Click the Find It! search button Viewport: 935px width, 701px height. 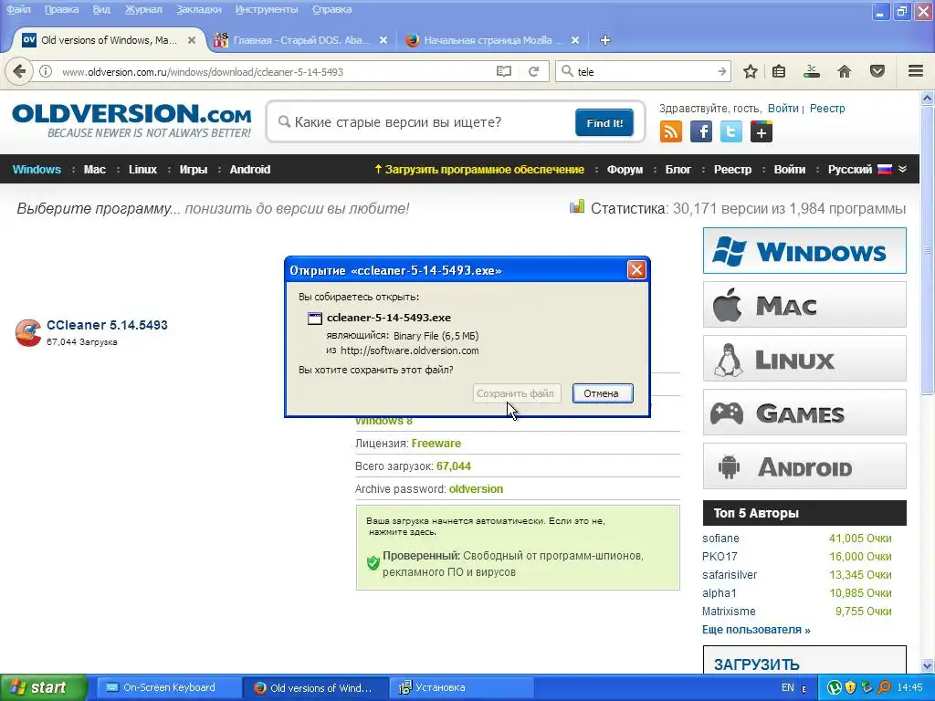(604, 123)
